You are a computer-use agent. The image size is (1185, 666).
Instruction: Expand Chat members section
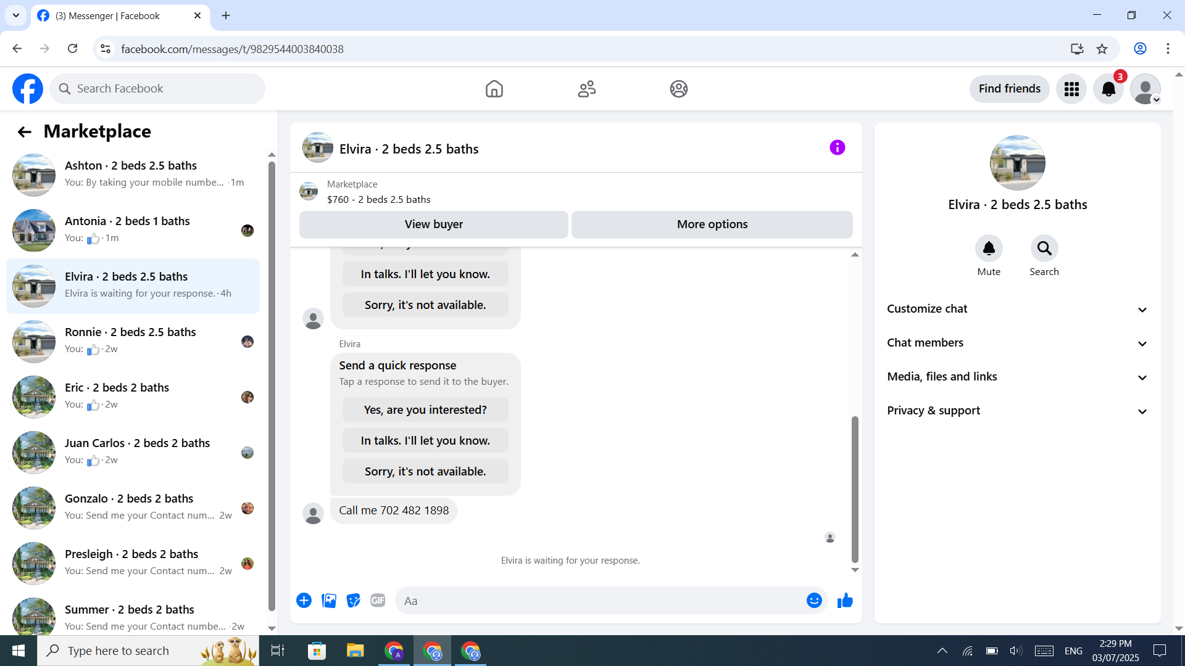coord(1017,343)
